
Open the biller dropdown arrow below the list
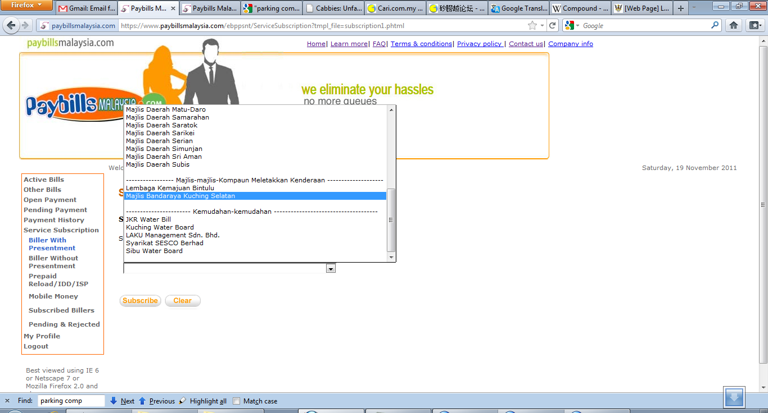tap(331, 269)
